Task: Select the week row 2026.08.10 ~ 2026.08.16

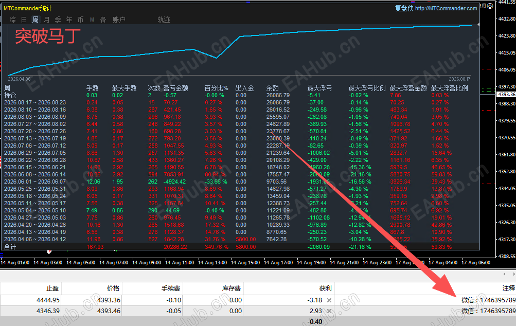Action: point(35,110)
